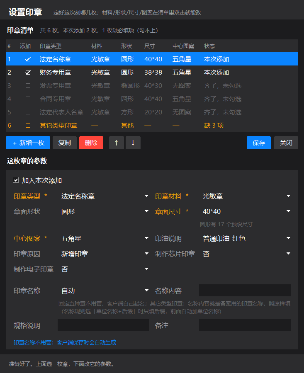The width and height of the screenshot is (304, 373).
Task: Click the 关闭 button
Action: point(286,143)
